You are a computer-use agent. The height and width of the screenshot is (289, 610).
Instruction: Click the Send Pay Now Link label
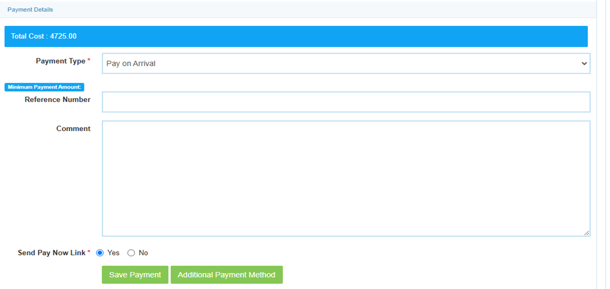(x=52, y=253)
